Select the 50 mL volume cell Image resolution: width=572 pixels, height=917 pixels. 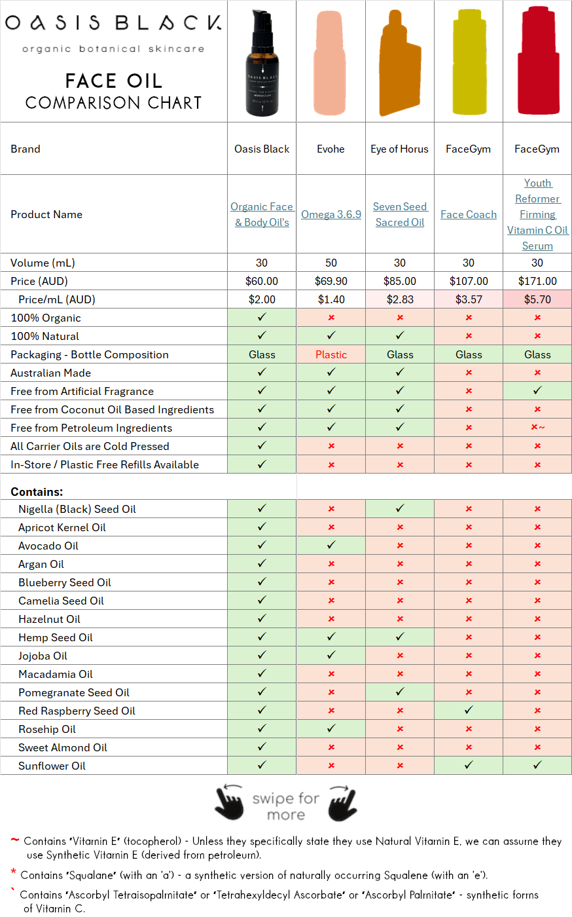(x=331, y=263)
